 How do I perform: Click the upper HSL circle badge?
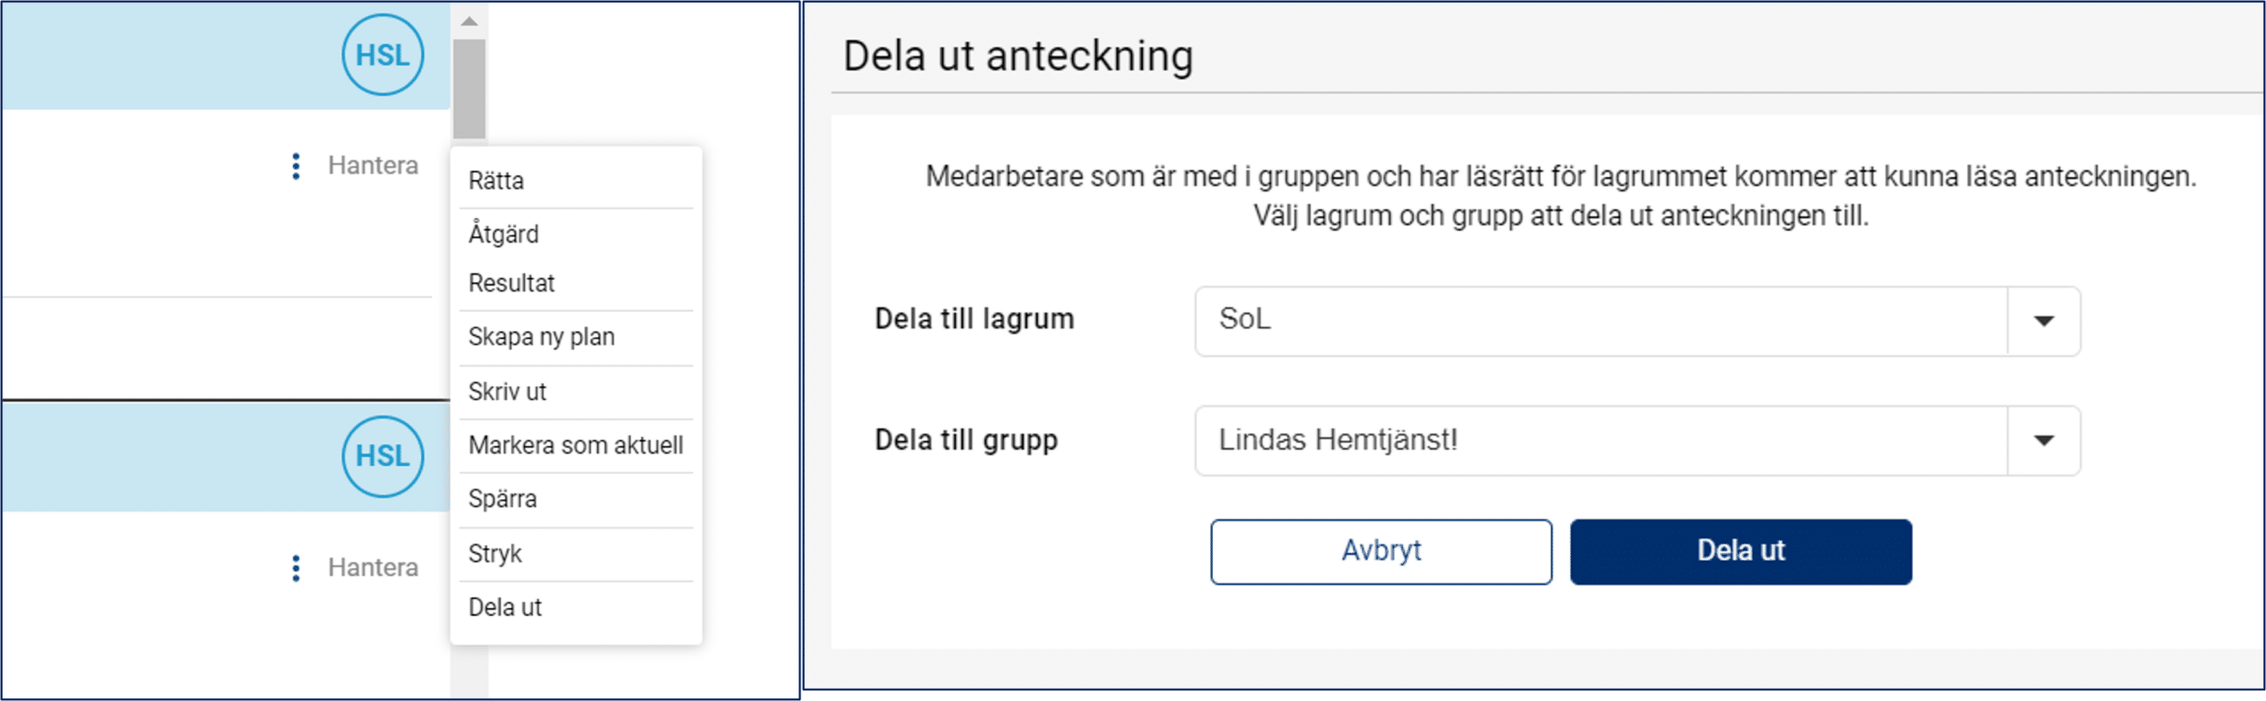point(382,55)
